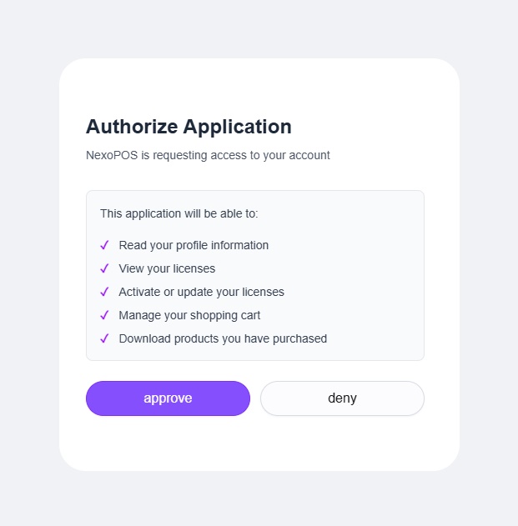Click Activate or update your licenses text
The width and height of the screenshot is (518, 526).
[x=201, y=292]
